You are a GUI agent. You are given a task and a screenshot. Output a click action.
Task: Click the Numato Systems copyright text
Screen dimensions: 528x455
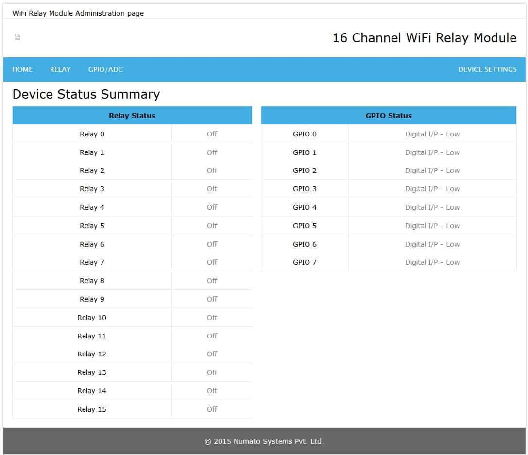tap(264, 441)
